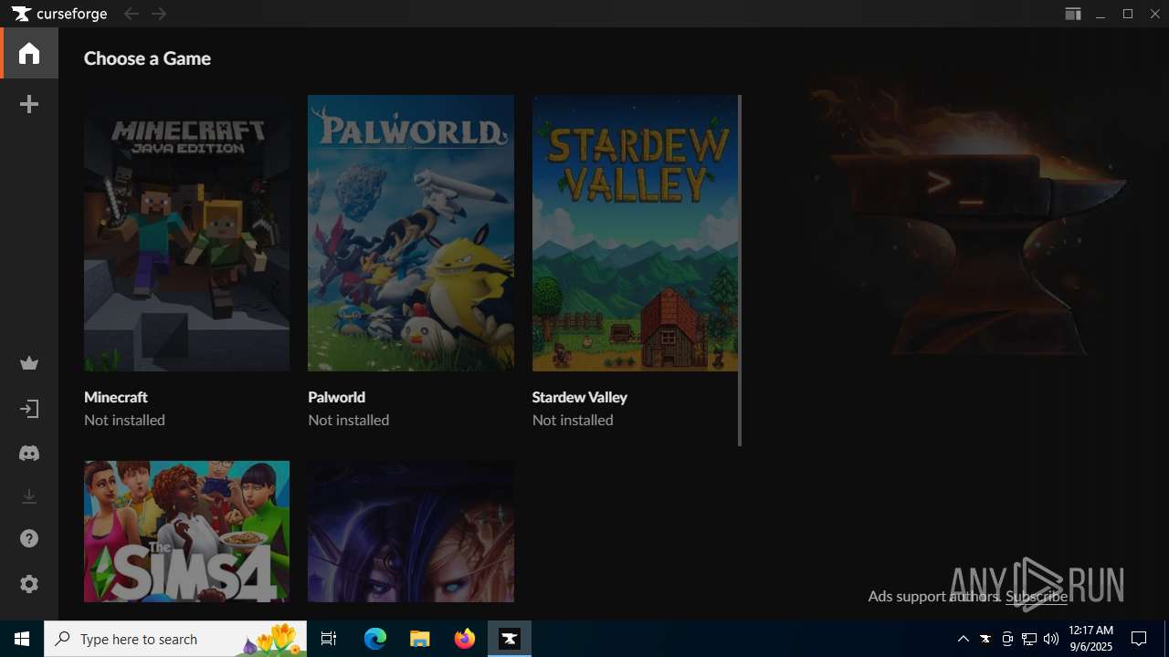Maximize the CurseForge window
Image resolution: width=1169 pixels, height=657 pixels.
(x=1128, y=14)
